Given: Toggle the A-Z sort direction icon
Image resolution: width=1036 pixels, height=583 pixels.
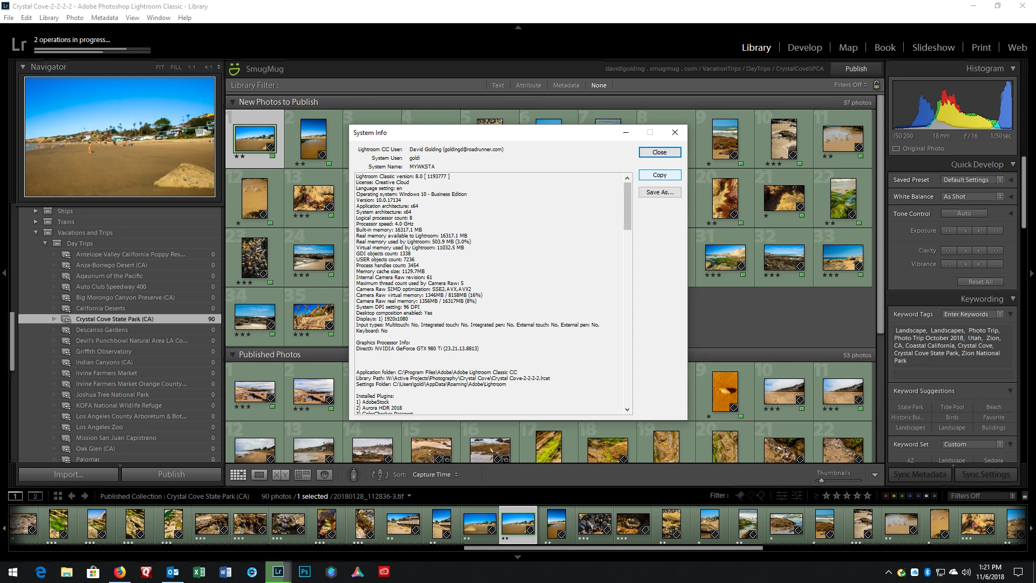Looking at the screenshot, I should 380,474.
